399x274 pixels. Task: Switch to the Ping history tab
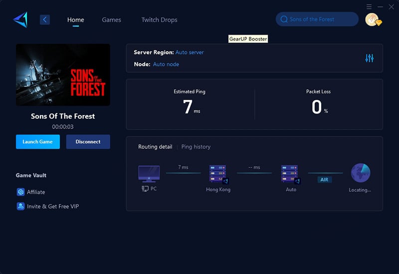tap(196, 146)
